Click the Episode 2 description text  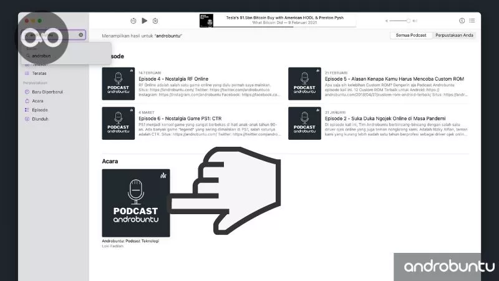pos(396,129)
